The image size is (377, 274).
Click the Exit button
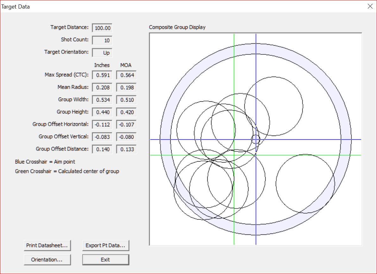point(106,260)
